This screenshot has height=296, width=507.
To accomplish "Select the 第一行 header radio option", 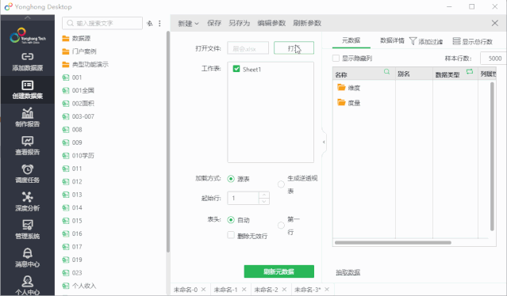I will coord(281,226).
